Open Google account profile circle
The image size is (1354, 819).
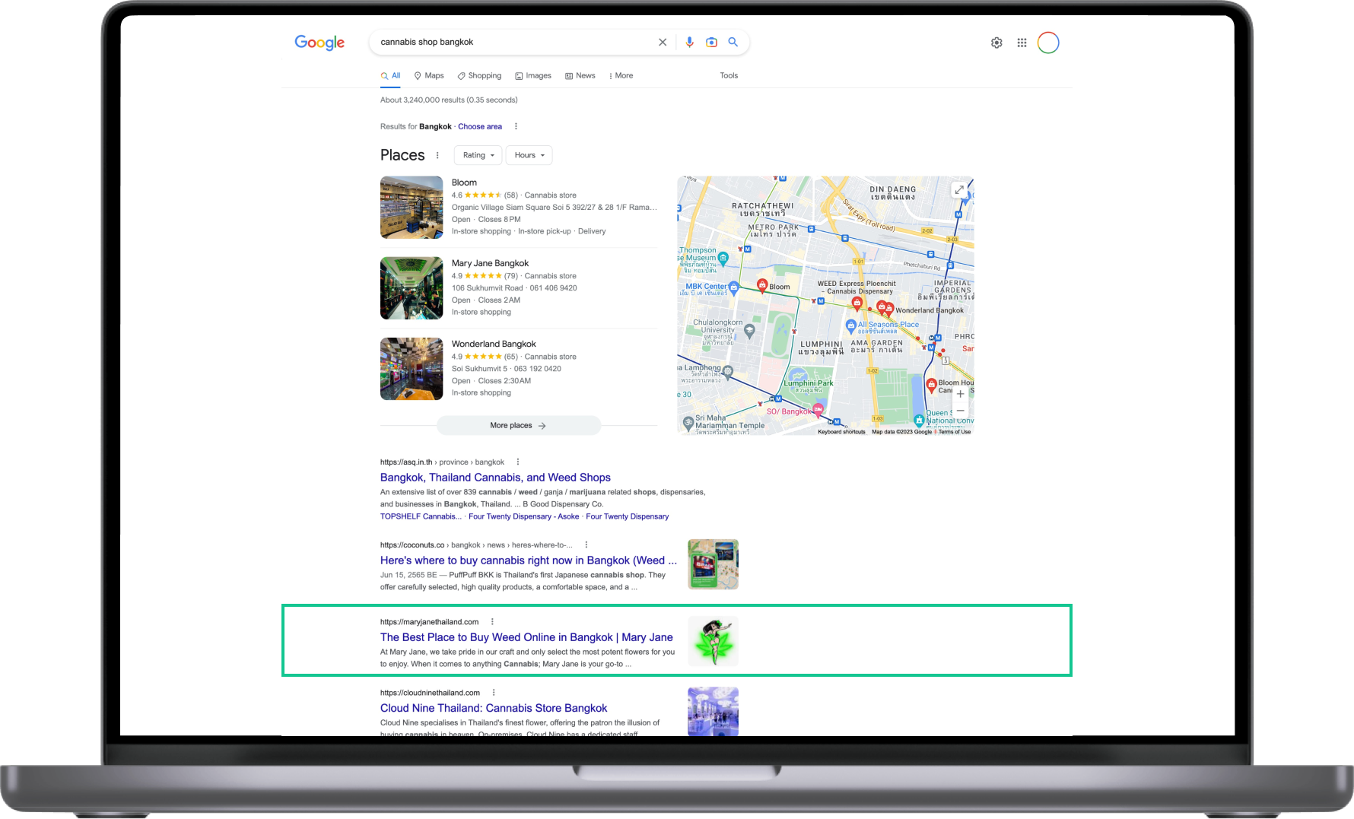1048,43
